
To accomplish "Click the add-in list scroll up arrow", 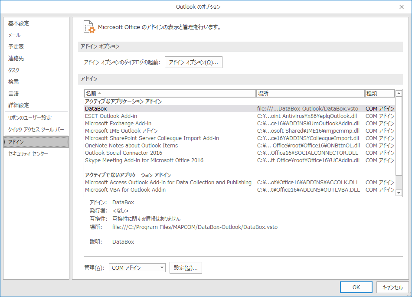I will point(399,93).
